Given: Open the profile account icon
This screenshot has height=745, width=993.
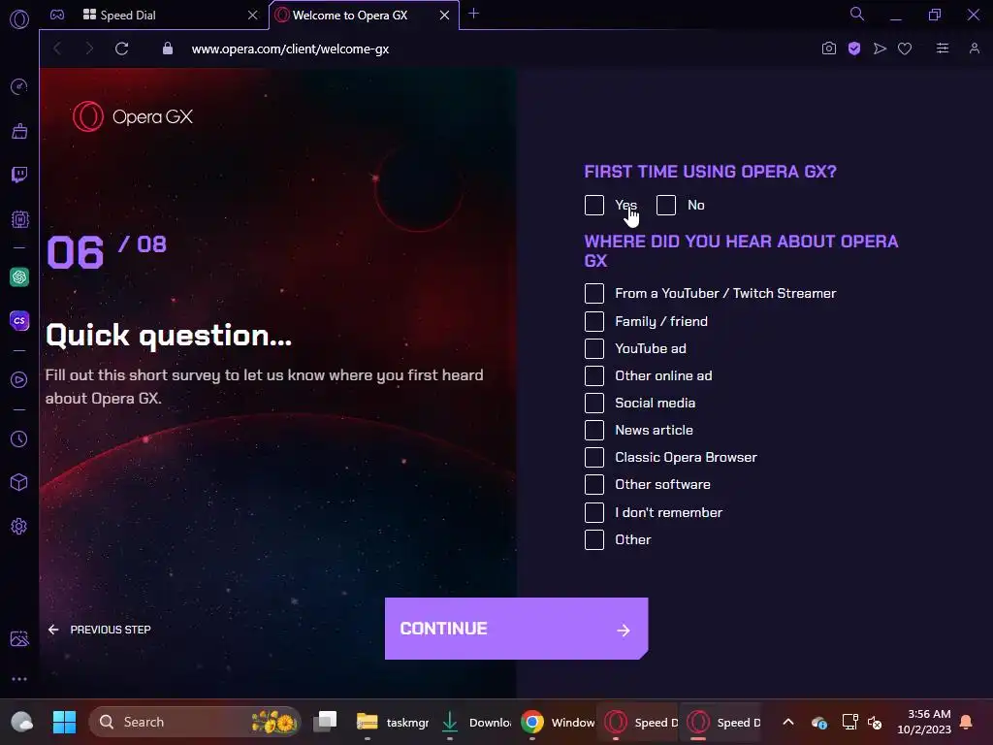Looking at the screenshot, I should coord(974,49).
